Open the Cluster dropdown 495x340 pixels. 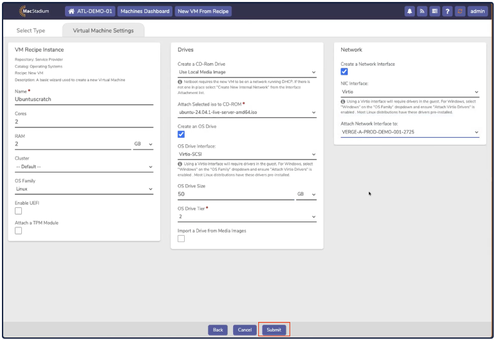84,167
